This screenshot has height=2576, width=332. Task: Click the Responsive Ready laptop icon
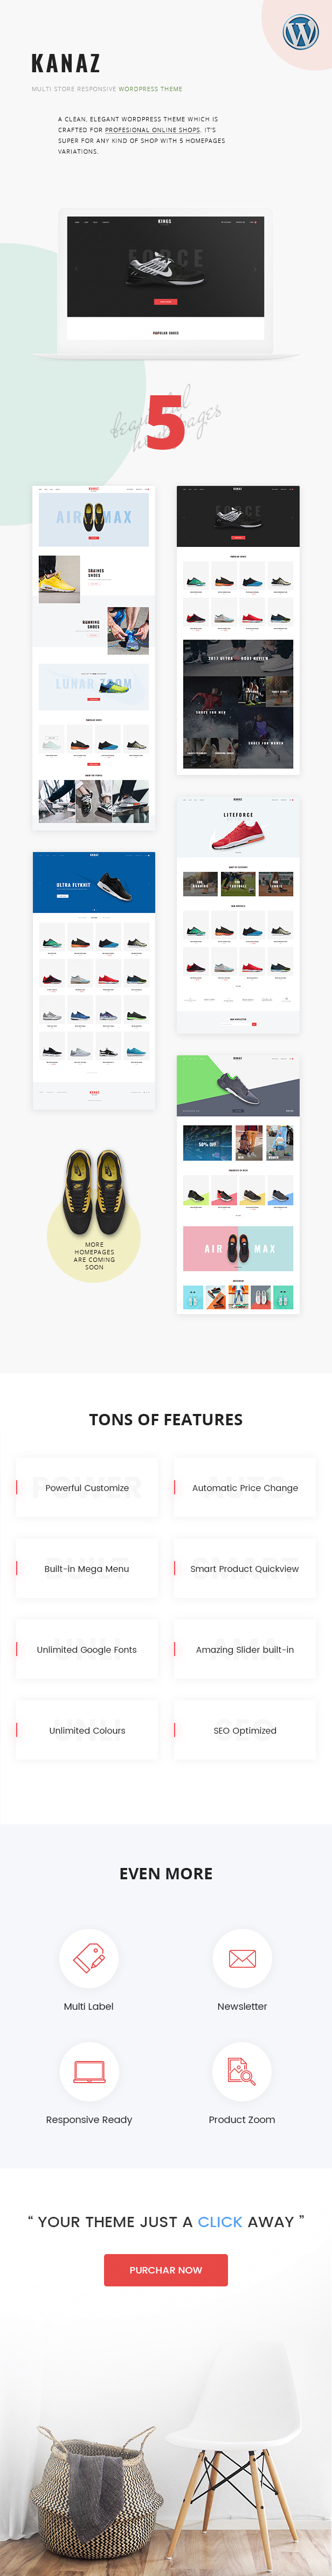[x=89, y=2071]
